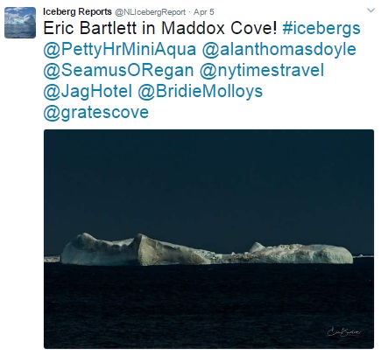The height and width of the screenshot is (355, 381).
Task: Click the right section of the iceberg
Action: (x=300, y=253)
